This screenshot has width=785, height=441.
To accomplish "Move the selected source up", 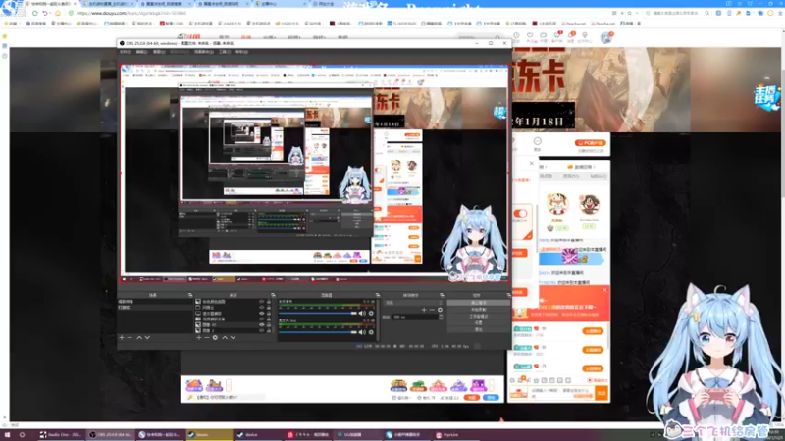I will tap(225, 338).
